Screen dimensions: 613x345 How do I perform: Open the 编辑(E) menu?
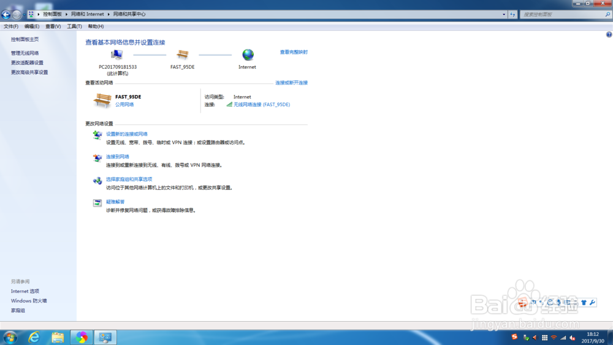point(32,26)
